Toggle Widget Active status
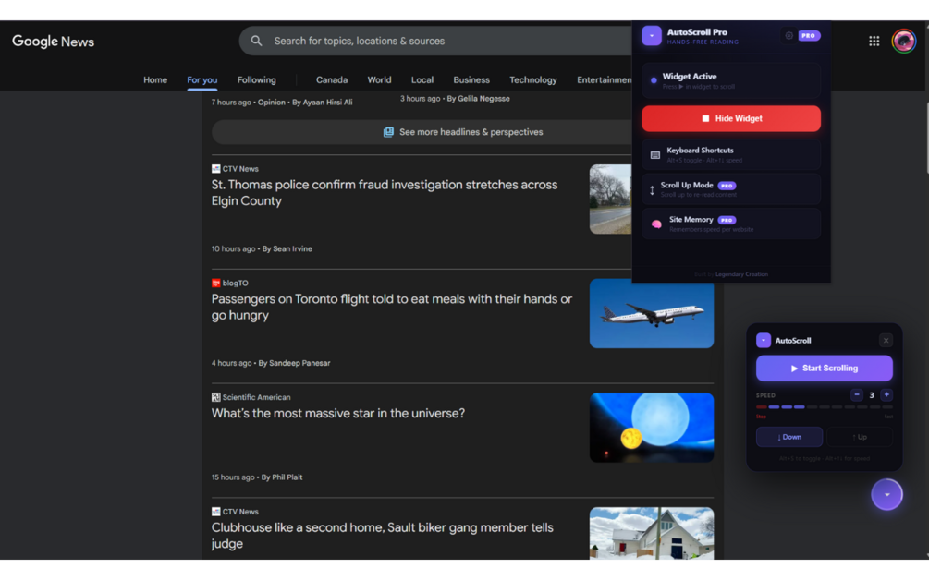 (731, 80)
